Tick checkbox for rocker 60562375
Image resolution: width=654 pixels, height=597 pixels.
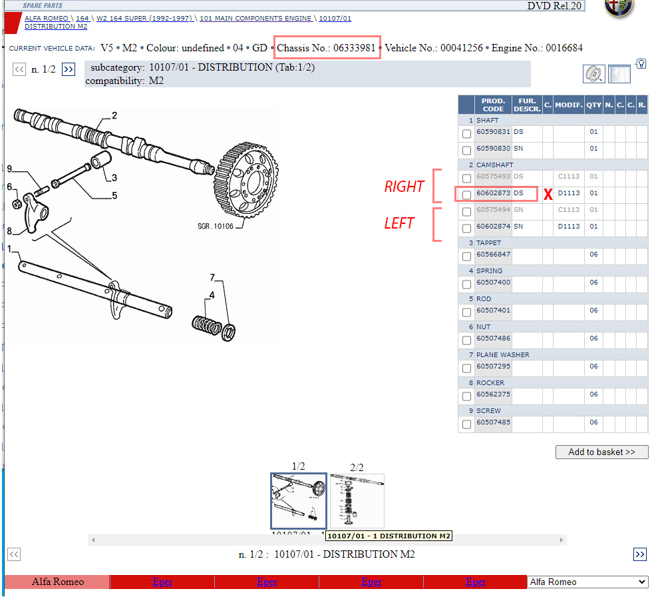pos(467,396)
